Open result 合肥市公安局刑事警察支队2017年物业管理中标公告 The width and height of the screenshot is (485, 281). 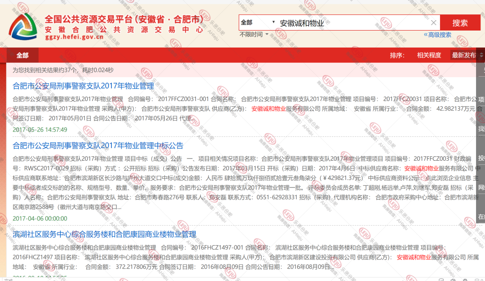tap(98, 145)
